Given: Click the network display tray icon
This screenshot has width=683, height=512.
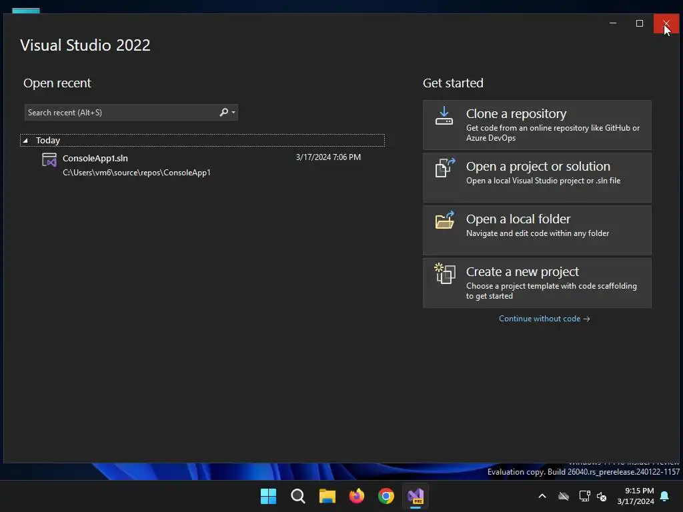Looking at the screenshot, I should coord(584,496).
